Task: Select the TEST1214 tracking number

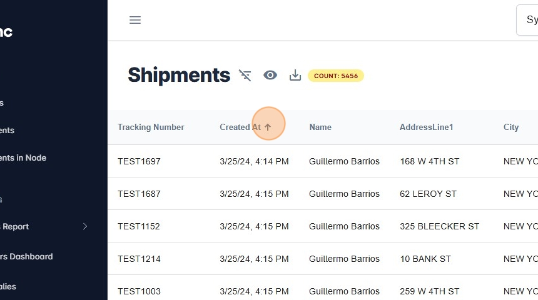Action: click(139, 259)
